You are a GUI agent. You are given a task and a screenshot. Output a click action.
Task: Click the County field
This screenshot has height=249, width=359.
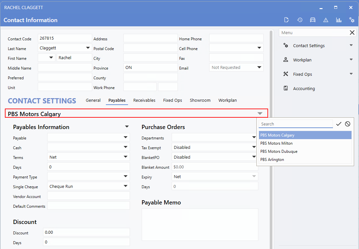pos(151,77)
